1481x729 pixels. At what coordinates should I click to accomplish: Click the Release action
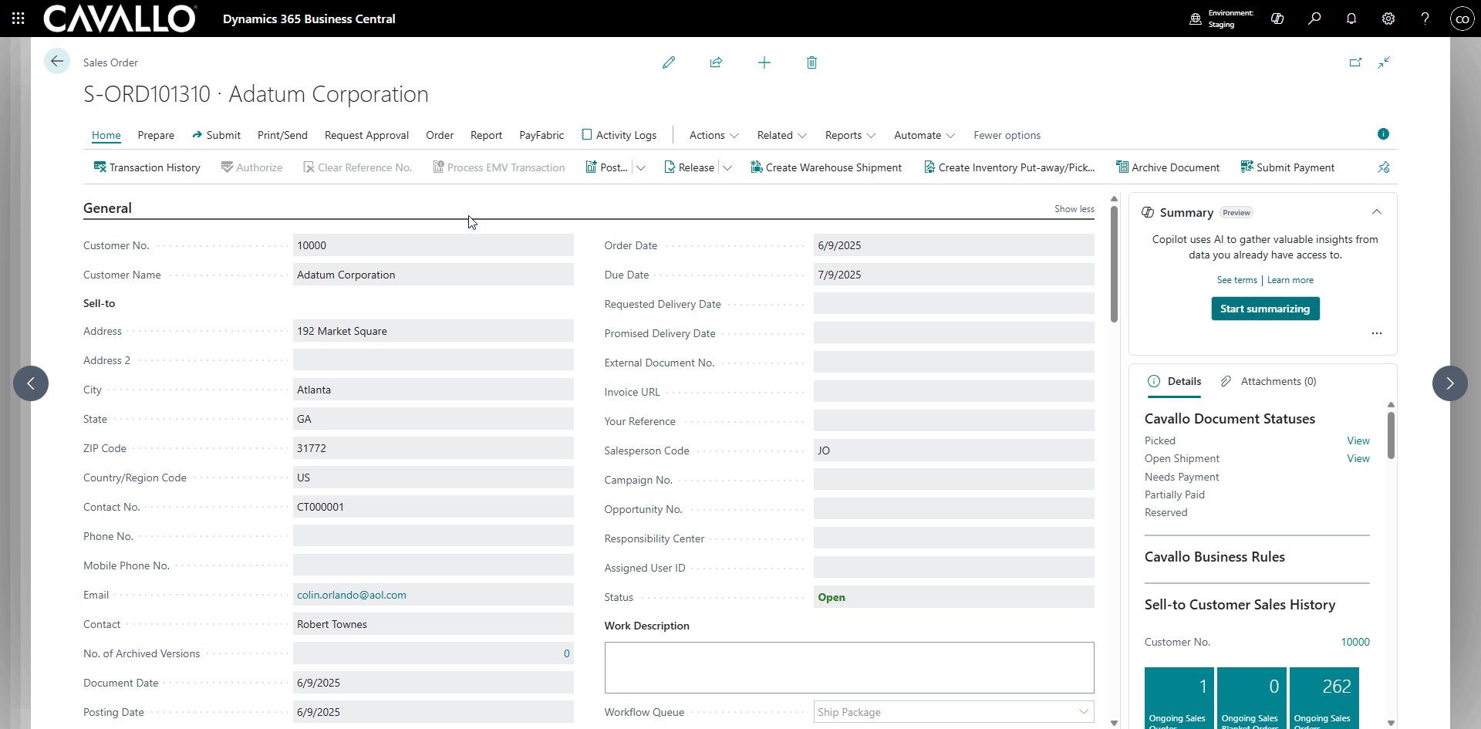689,167
